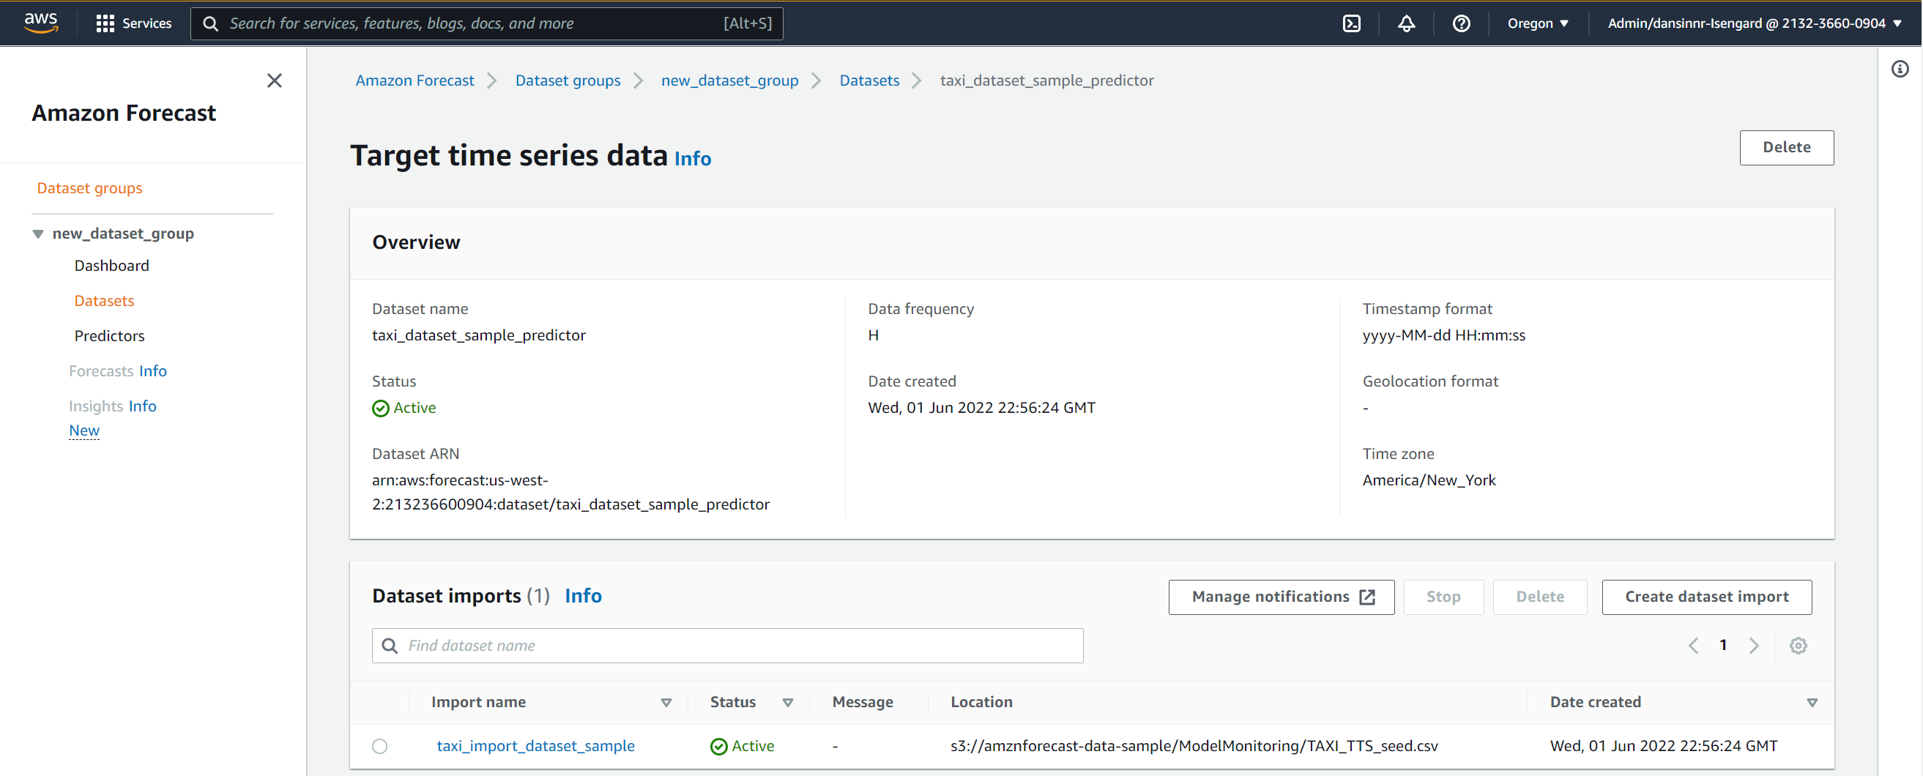This screenshot has height=776, width=1923.
Task: Go to next page of dataset imports
Action: point(1754,646)
